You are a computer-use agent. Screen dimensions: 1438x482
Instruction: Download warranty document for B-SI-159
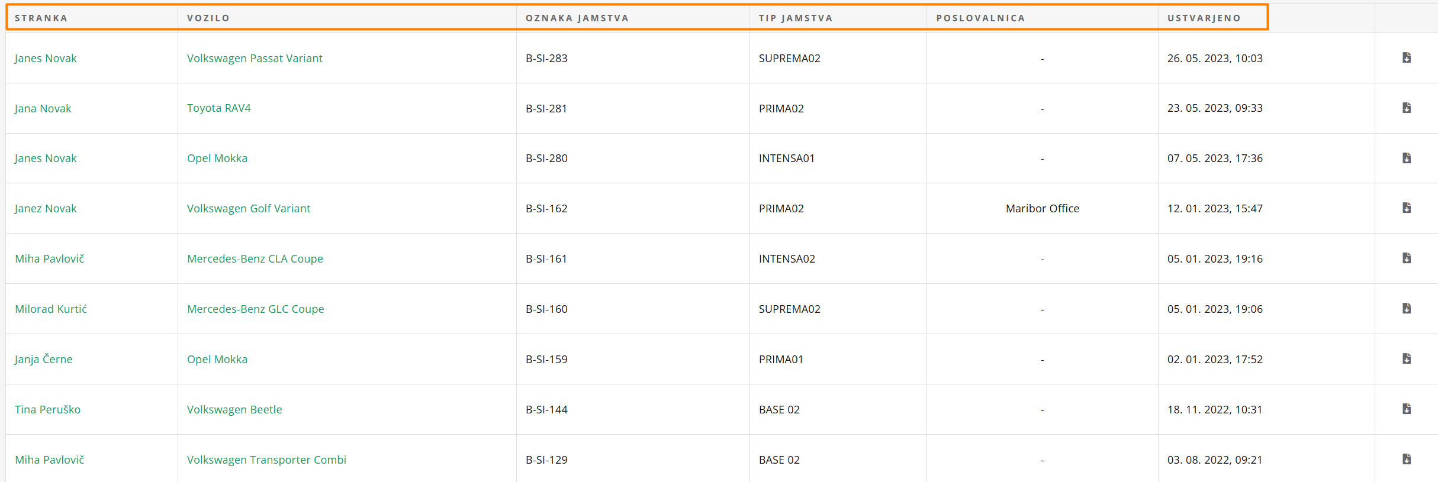[x=1407, y=359]
